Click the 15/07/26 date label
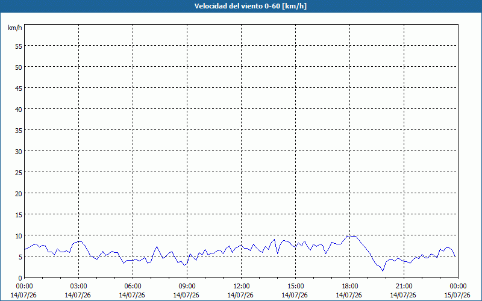Image resolution: width=482 pixels, height=301 pixels. click(x=457, y=295)
